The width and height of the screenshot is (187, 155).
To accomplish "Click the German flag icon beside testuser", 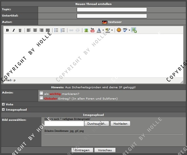I will click(105, 22).
